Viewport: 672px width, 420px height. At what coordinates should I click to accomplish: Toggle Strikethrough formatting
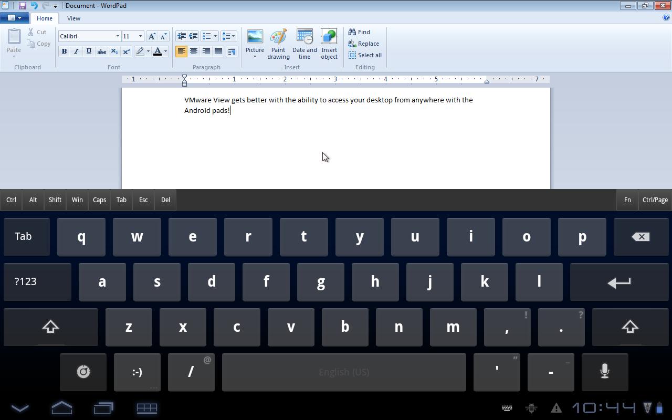102,51
